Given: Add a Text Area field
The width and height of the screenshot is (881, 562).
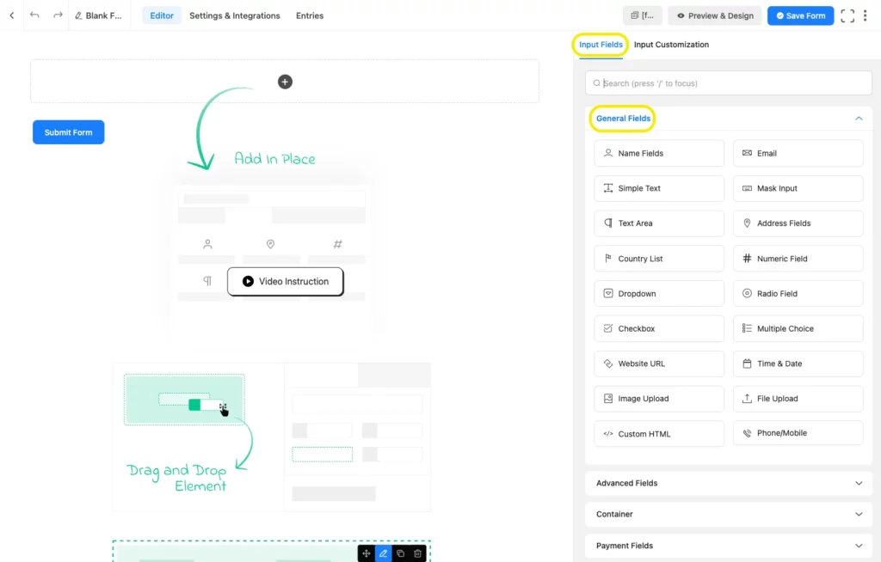Looking at the screenshot, I should [659, 223].
